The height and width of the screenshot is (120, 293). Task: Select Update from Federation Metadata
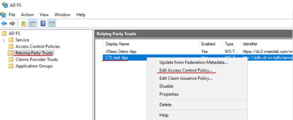coord(193,62)
